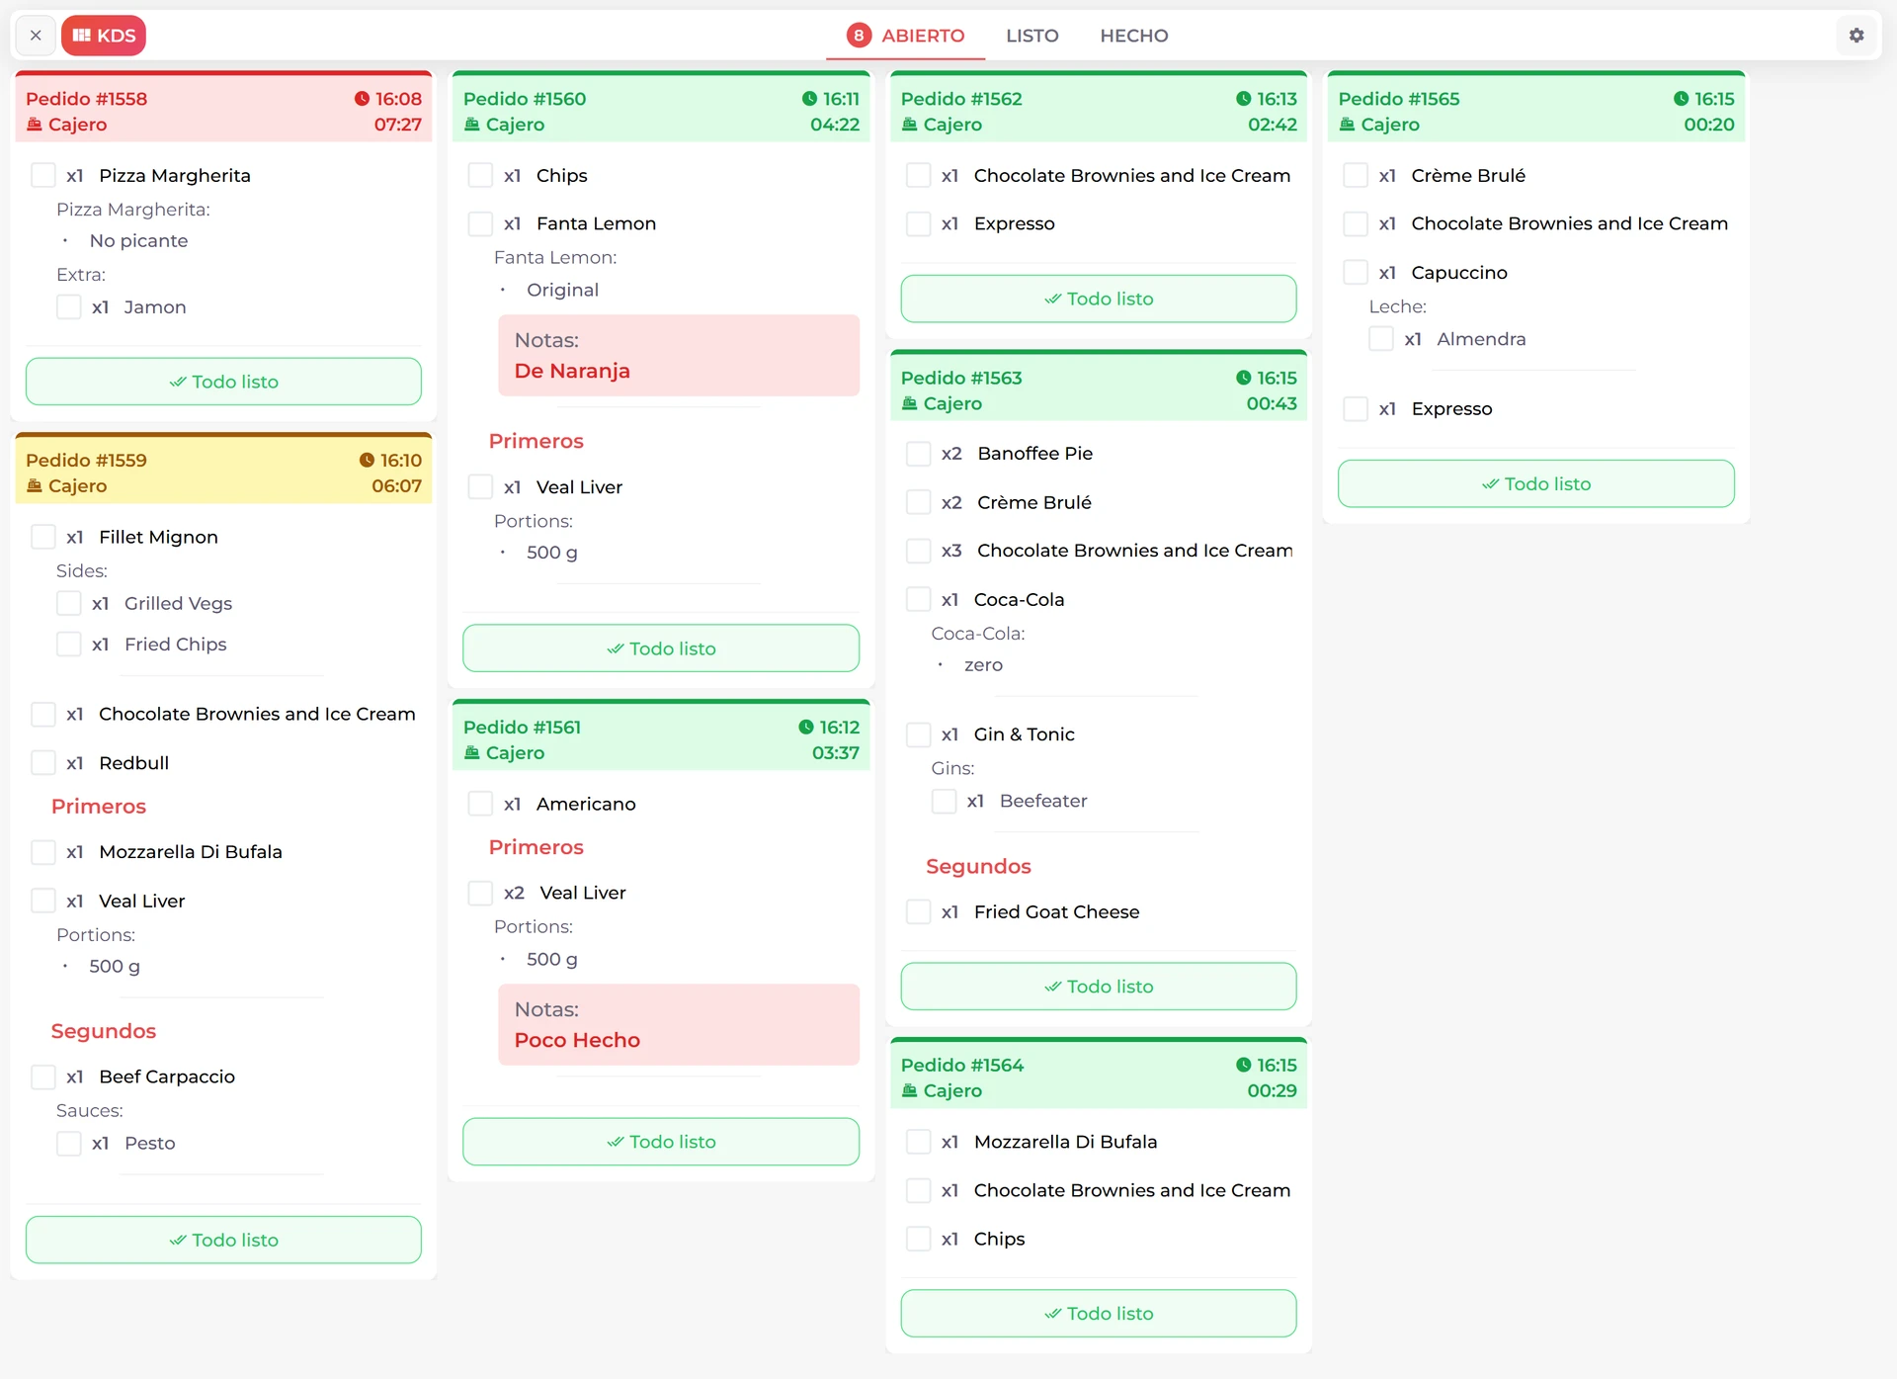Click the X close icon at top left

tap(36, 36)
